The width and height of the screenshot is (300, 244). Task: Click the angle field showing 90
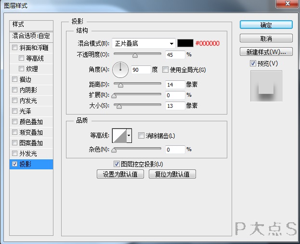tap(141, 70)
